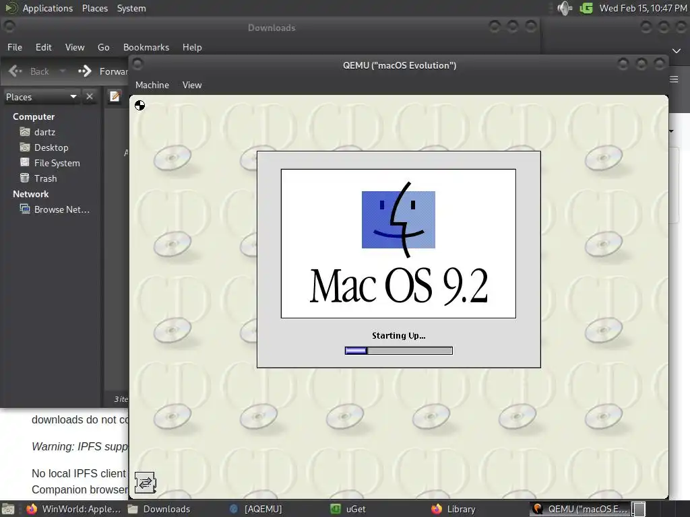Click the hamburger menu icon behind QEMU window
This screenshot has width=690, height=517.
(674, 79)
